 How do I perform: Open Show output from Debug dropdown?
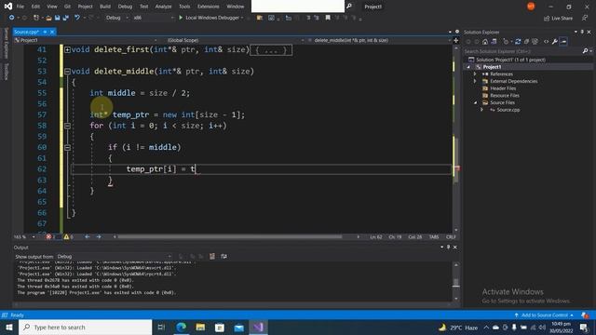[114, 257]
